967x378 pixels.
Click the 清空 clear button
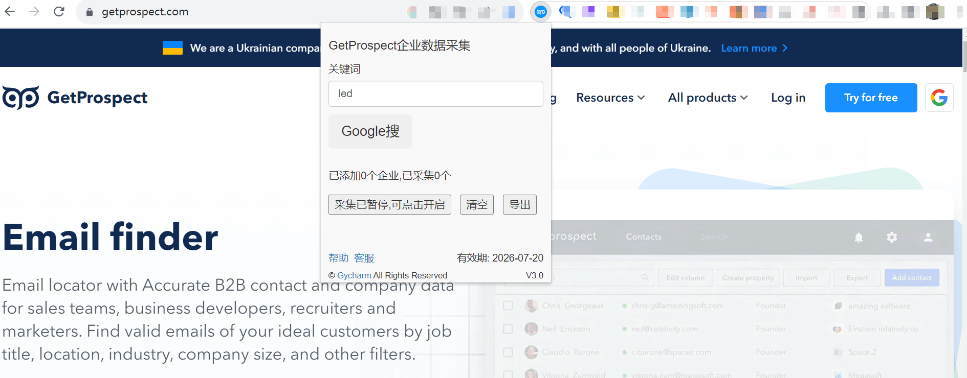pyautogui.click(x=477, y=204)
